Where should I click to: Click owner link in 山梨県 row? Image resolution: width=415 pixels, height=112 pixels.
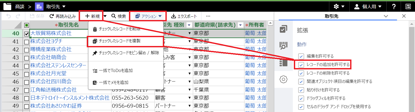256,82
